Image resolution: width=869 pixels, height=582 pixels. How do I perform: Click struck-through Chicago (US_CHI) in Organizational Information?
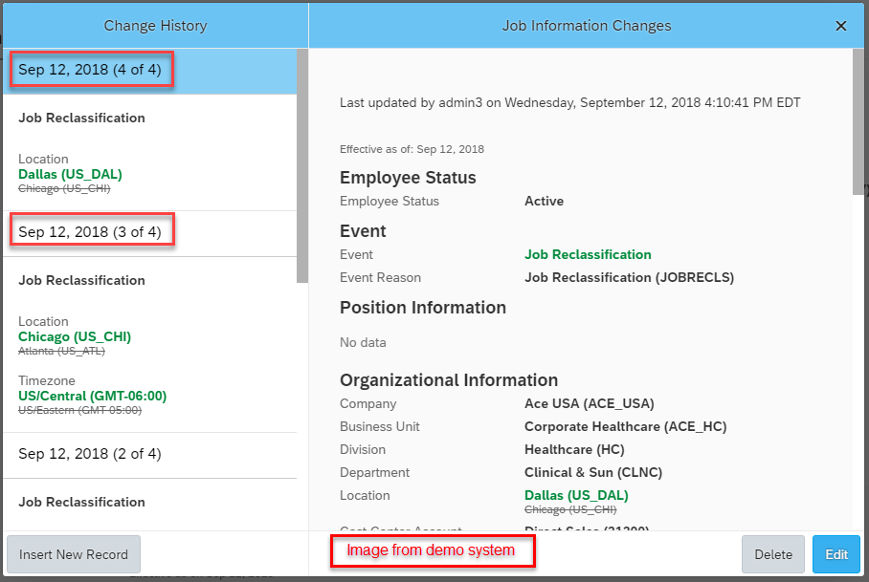click(x=570, y=509)
